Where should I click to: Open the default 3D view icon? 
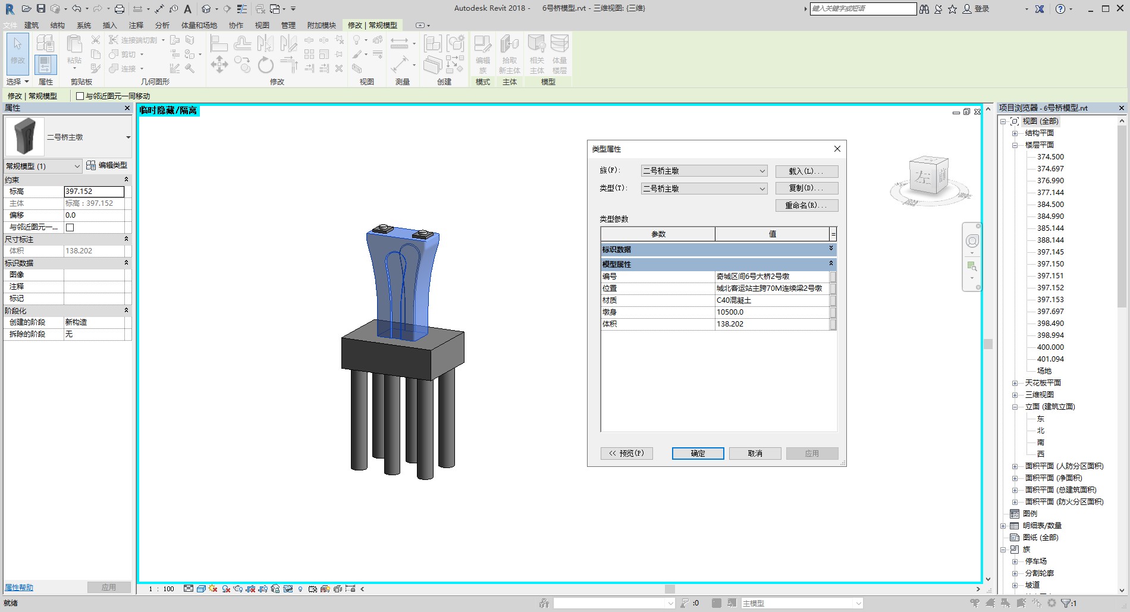(x=206, y=9)
